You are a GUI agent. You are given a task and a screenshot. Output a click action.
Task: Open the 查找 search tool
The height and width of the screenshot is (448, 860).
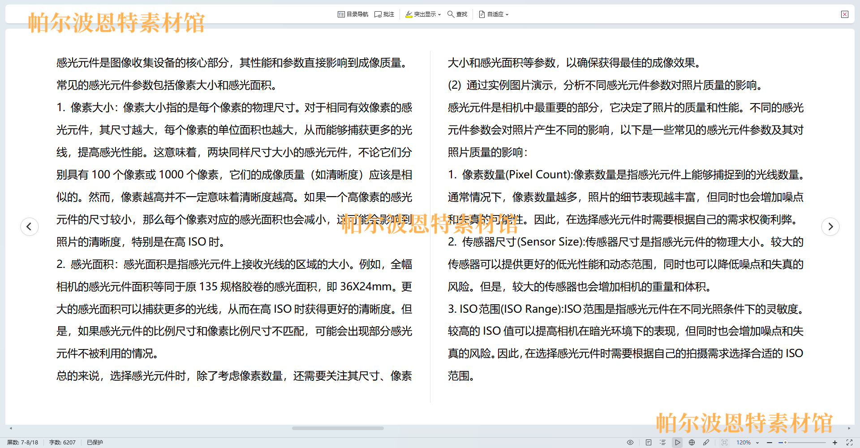point(457,14)
